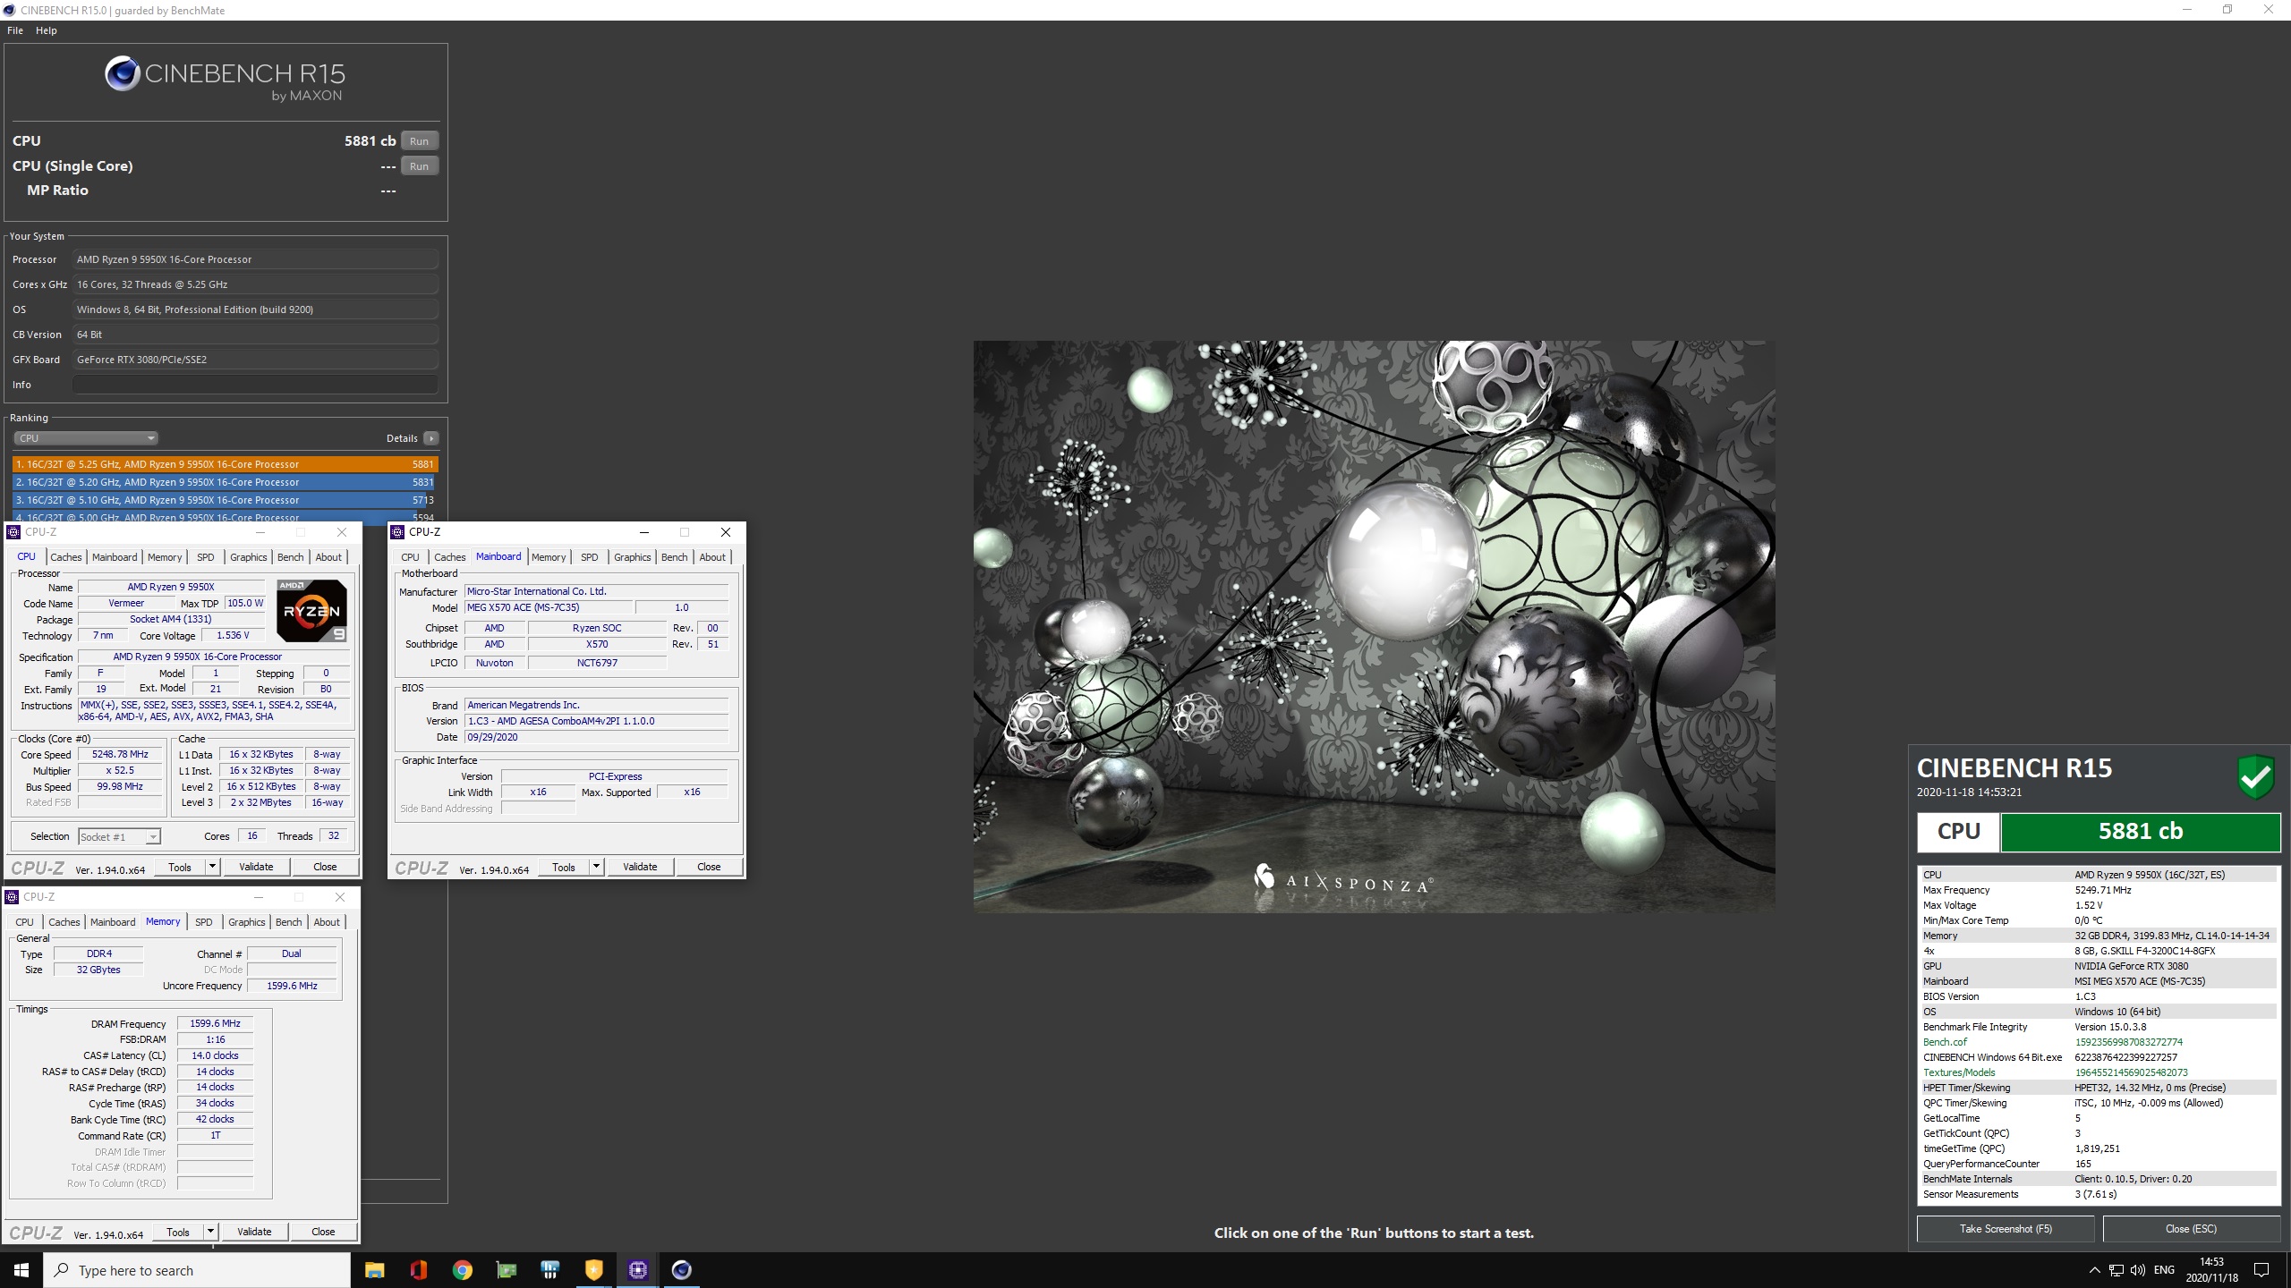Run the CPU benchmark test
The width and height of the screenshot is (2291, 1288).
(x=419, y=141)
